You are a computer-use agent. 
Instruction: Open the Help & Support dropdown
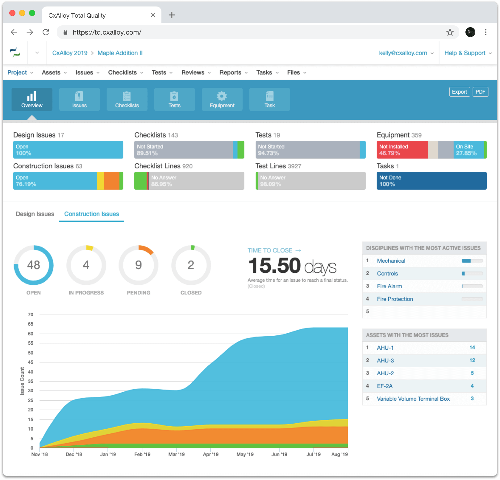tap(468, 53)
